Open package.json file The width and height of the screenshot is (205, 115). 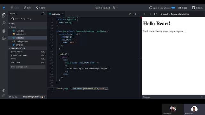point(28,41)
